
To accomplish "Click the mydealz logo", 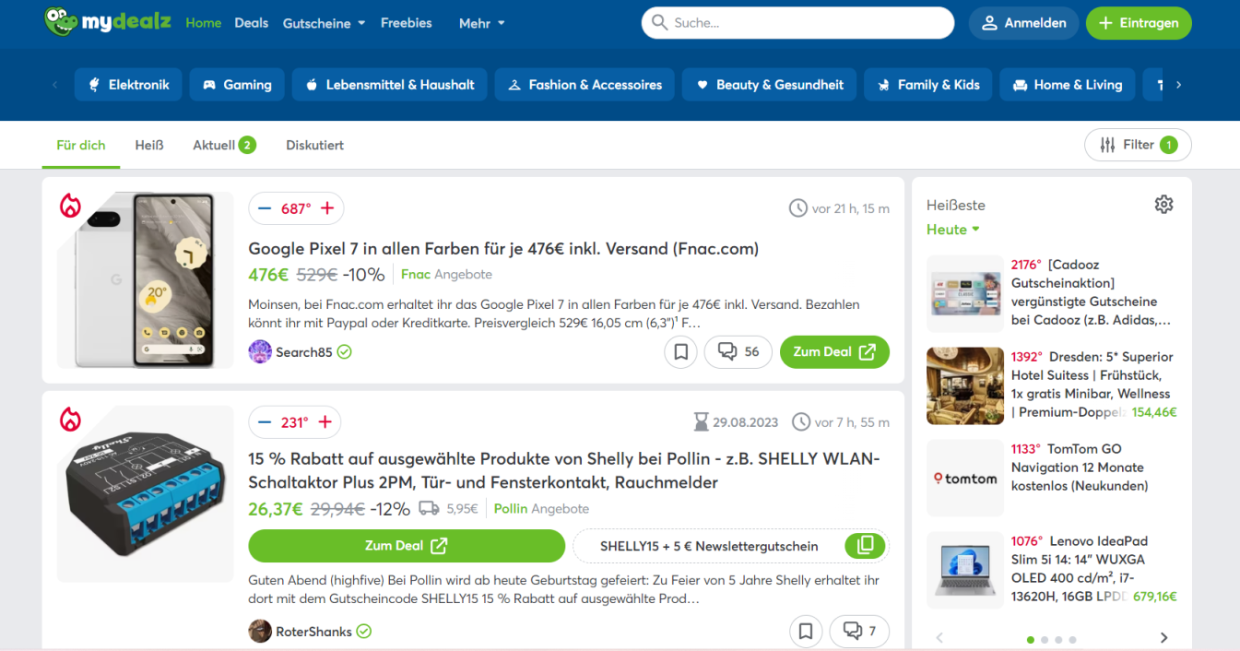I will coord(108,22).
